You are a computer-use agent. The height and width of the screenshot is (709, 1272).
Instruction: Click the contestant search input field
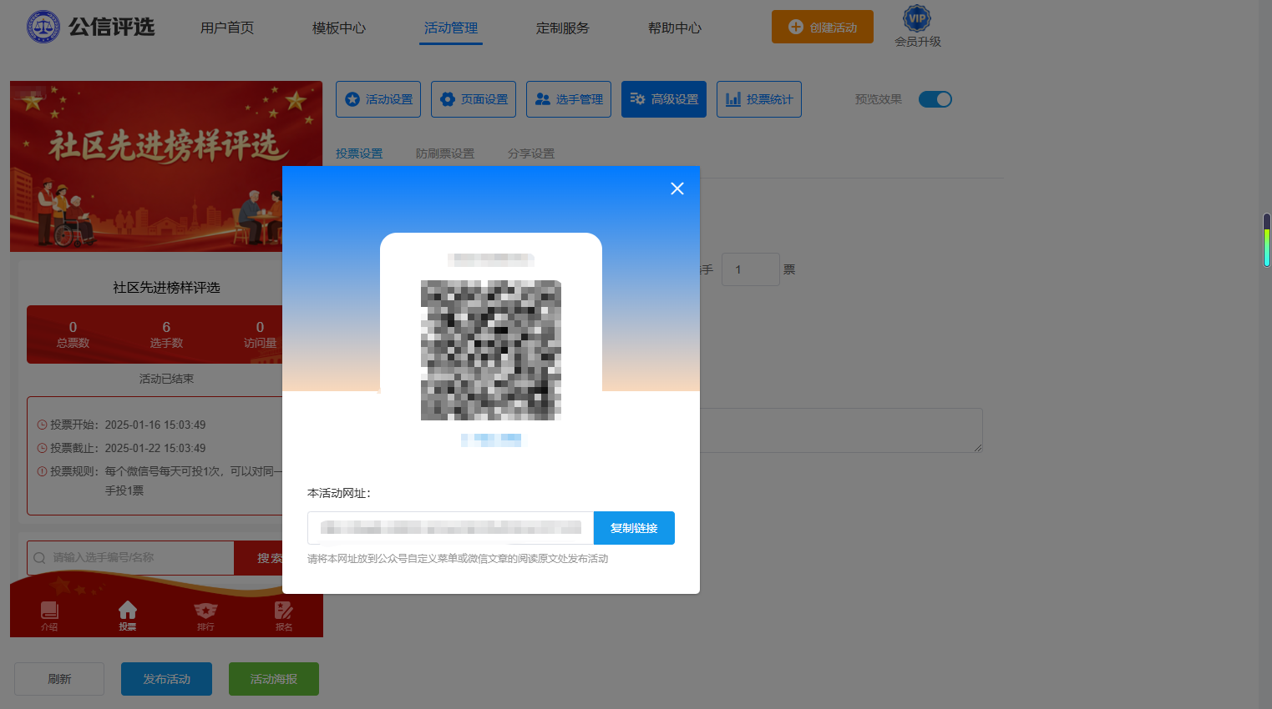(130, 558)
